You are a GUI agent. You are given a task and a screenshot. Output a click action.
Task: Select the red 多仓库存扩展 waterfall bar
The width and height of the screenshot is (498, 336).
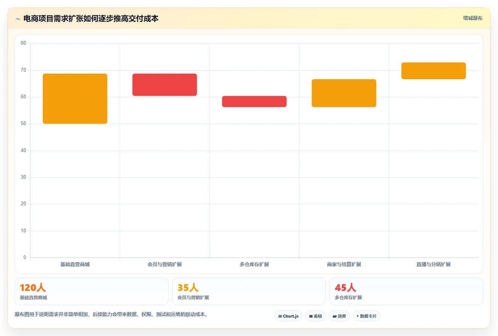pos(254,101)
